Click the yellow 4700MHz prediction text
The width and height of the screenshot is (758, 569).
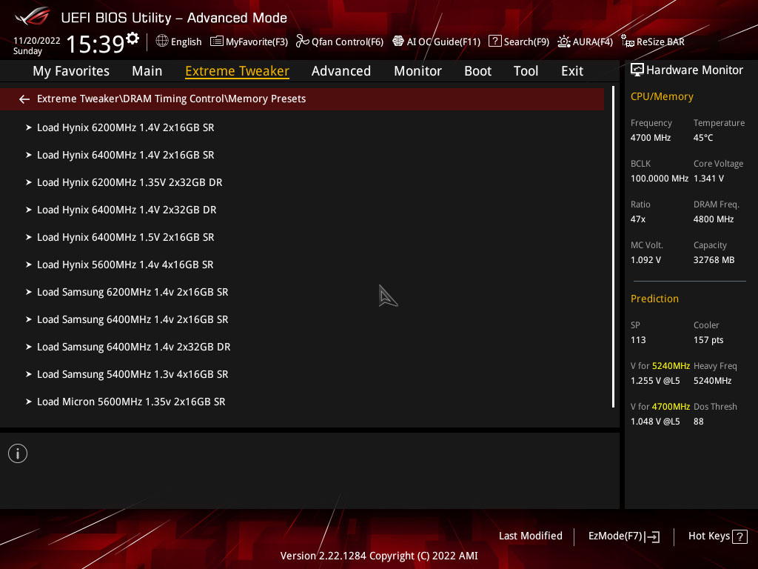[x=671, y=407]
